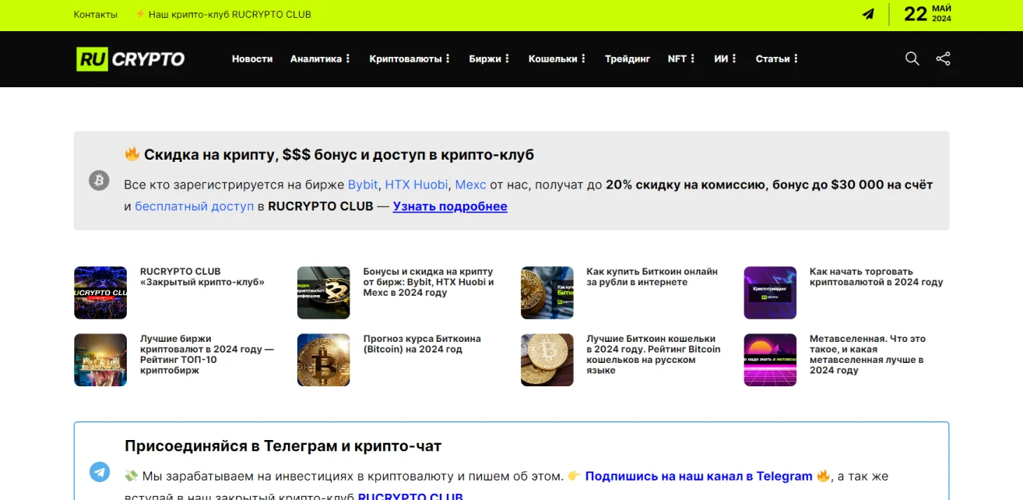This screenshot has width=1023, height=500.
Task: Read article Лучшие биржи криптовалют в 2024
Action: click(207, 354)
